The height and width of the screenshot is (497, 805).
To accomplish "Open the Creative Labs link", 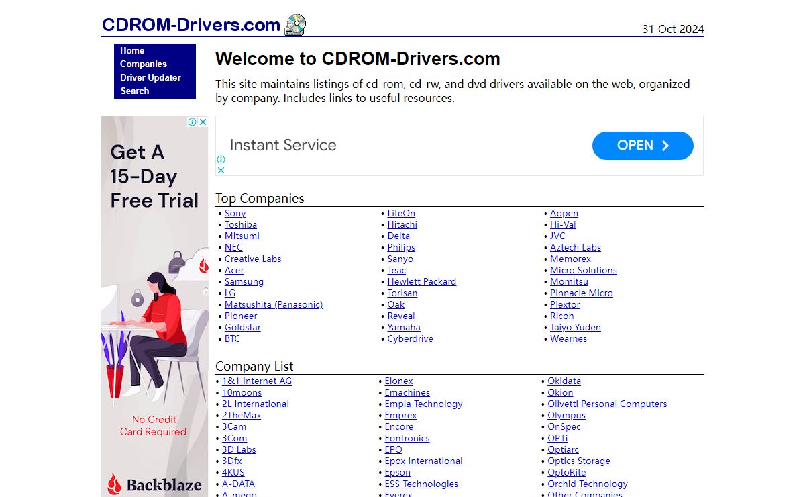I will click(x=253, y=259).
